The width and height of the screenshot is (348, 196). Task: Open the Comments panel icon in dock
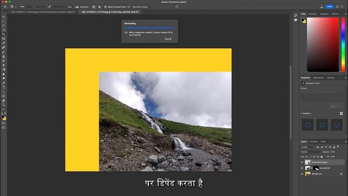(x=296, y=20)
